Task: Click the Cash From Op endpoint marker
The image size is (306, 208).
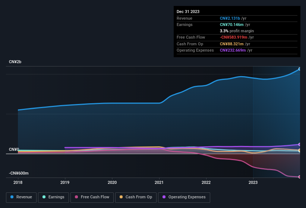Action: (x=300, y=150)
